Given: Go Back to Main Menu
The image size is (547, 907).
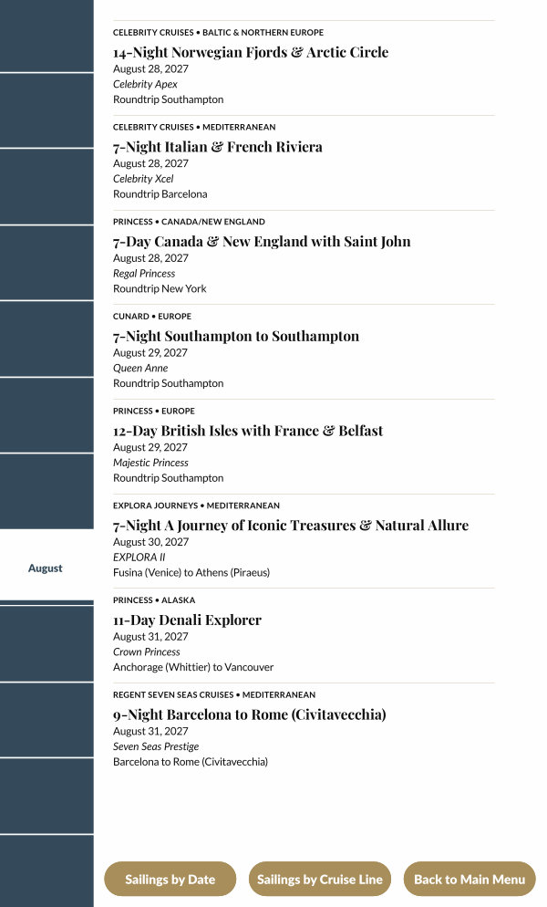Looking at the screenshot, I should 470,880.
